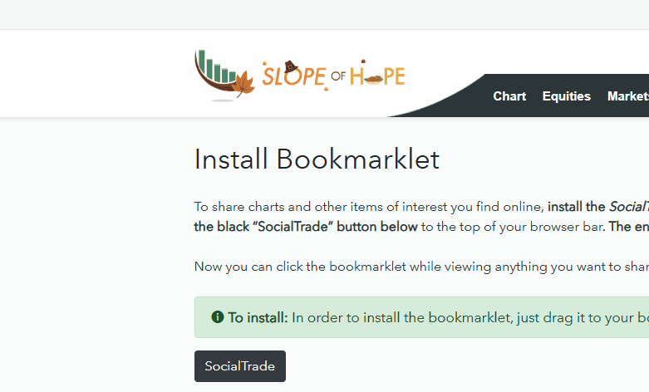Viewport: 649px width, 392px height.
Task: Open the Chart menu
Action: 509,96
